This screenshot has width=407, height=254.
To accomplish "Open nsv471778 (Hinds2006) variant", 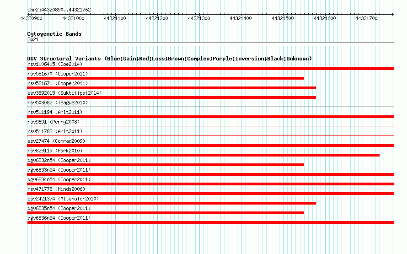I will pos(56,189).
